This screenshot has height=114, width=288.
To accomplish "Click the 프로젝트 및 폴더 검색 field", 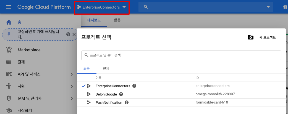I will pos(181,55).
